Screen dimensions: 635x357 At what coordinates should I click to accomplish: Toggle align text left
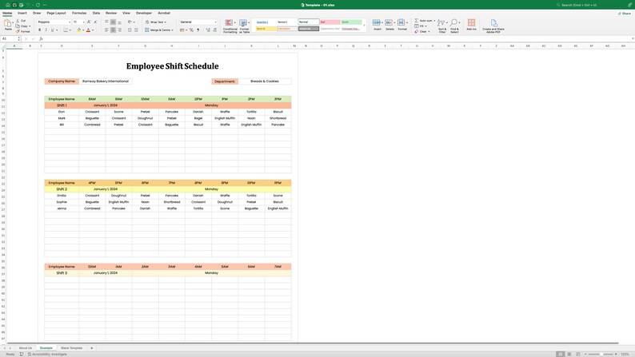point(106,30)
